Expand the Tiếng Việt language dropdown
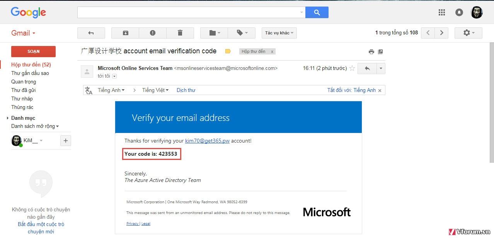The width and height of the screenshot is (494, 238). [x=155, y=90]
